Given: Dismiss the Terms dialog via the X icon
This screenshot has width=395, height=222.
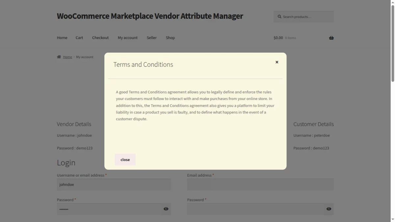Looking at the screenshot, I should pos(277,62).
